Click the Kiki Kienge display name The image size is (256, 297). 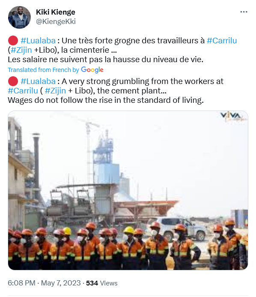[56, 12]
